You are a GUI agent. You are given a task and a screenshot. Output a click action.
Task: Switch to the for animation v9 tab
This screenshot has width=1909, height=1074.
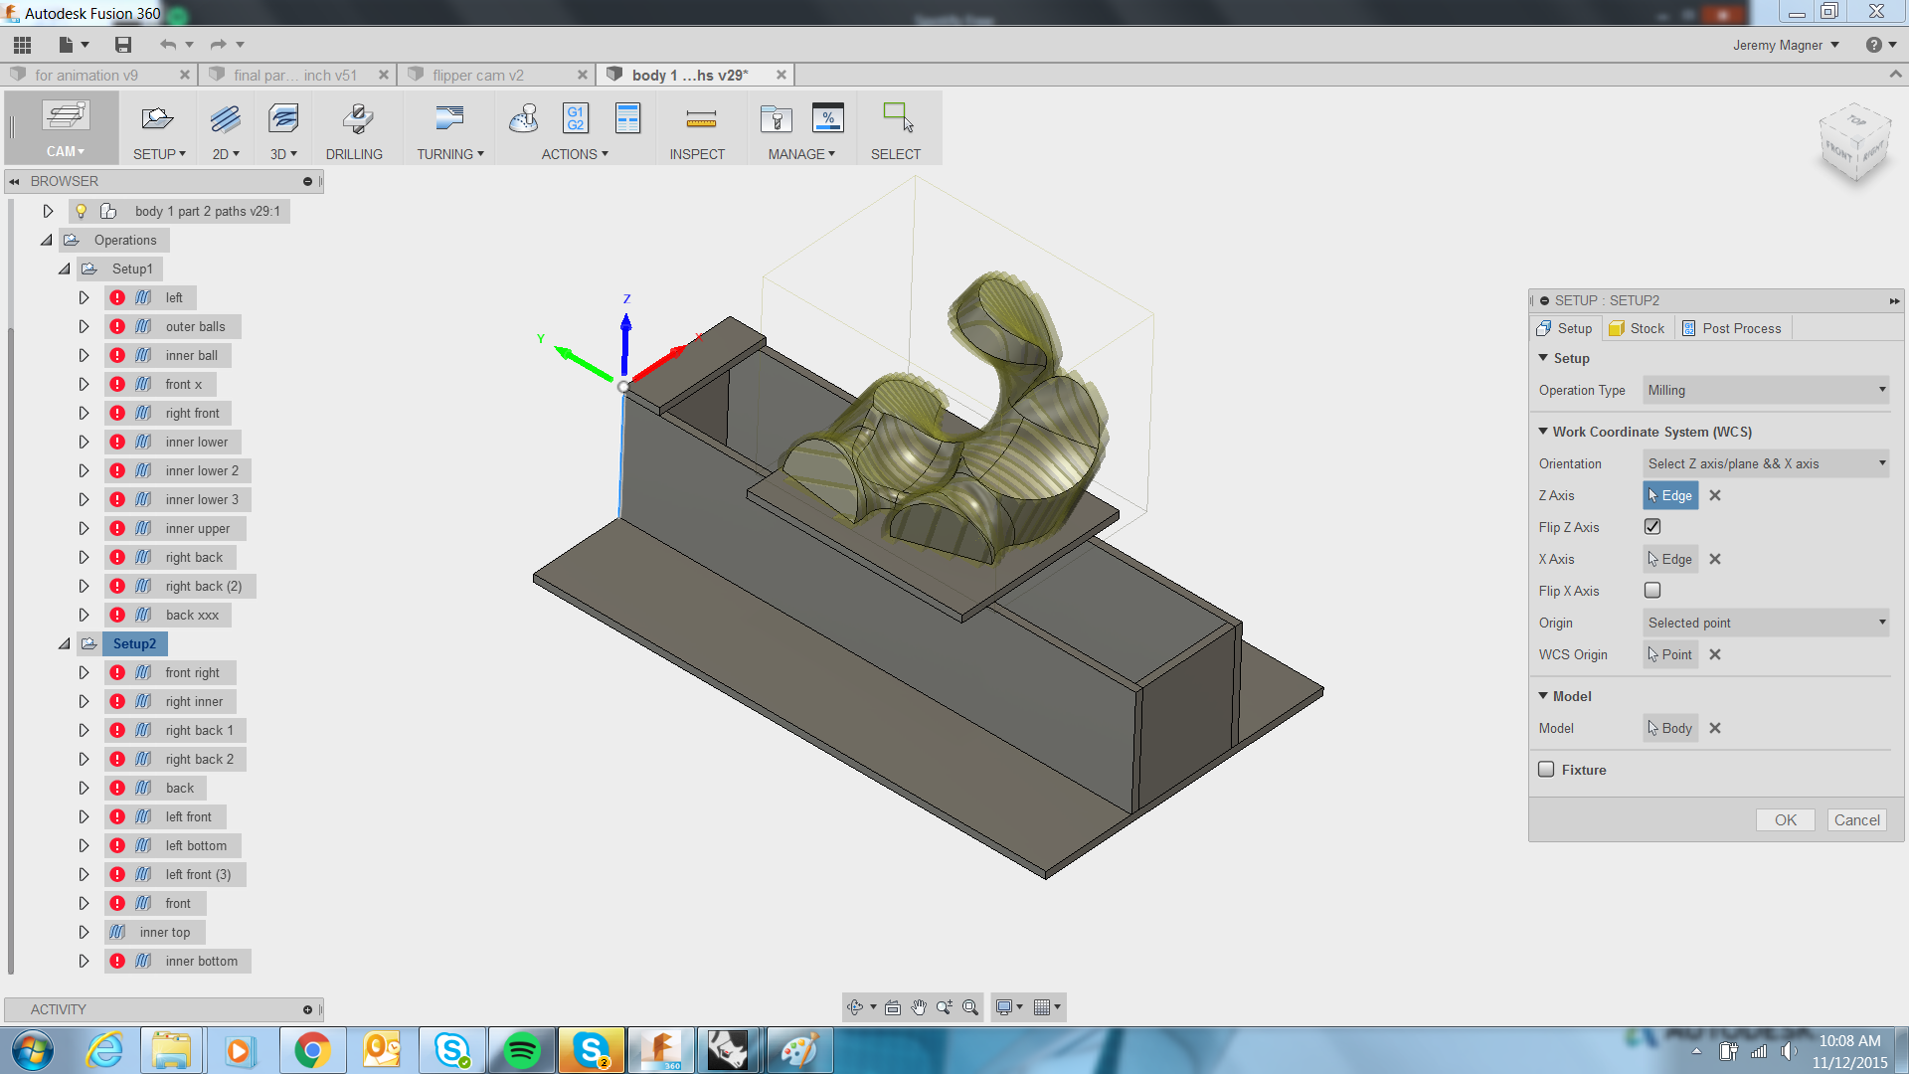[x=86, y=75]
